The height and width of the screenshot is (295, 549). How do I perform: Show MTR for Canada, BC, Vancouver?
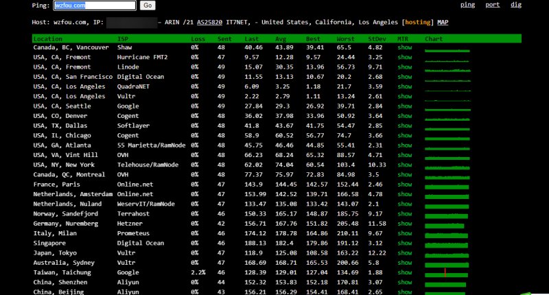404,47
